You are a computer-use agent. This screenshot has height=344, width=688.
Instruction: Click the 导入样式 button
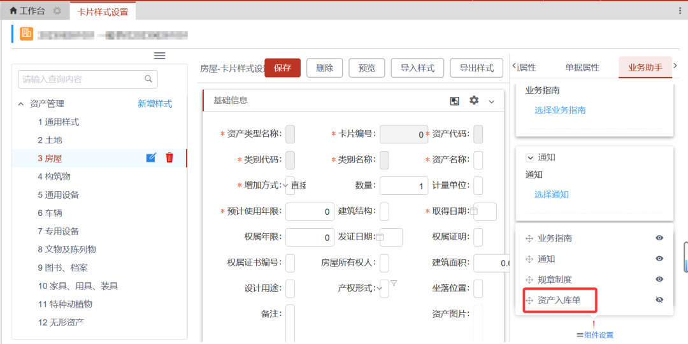(417, 68)
